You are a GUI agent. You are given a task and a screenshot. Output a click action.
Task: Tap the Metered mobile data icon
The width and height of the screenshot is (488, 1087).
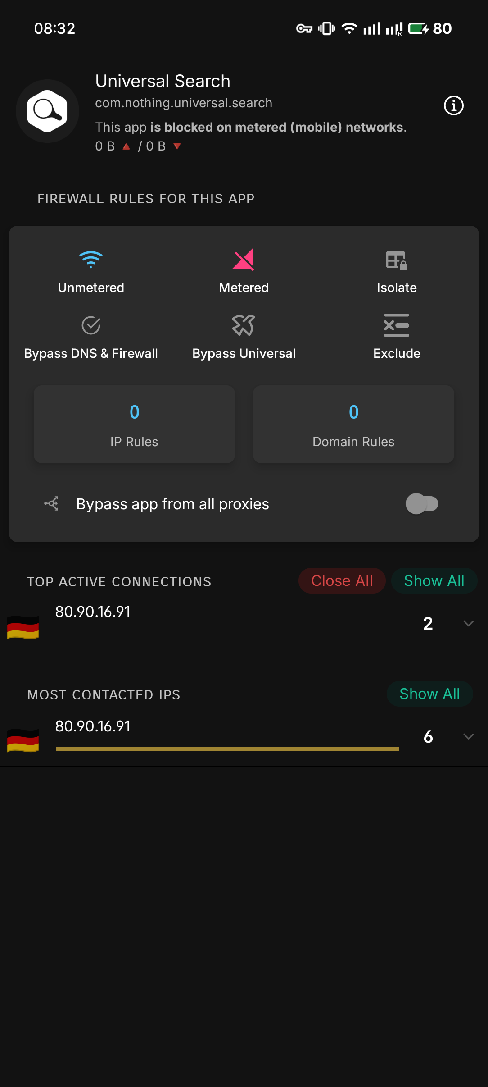coord(243,260)
